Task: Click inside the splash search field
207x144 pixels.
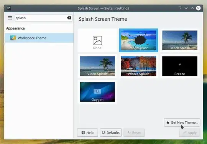Action: point(41,18)
